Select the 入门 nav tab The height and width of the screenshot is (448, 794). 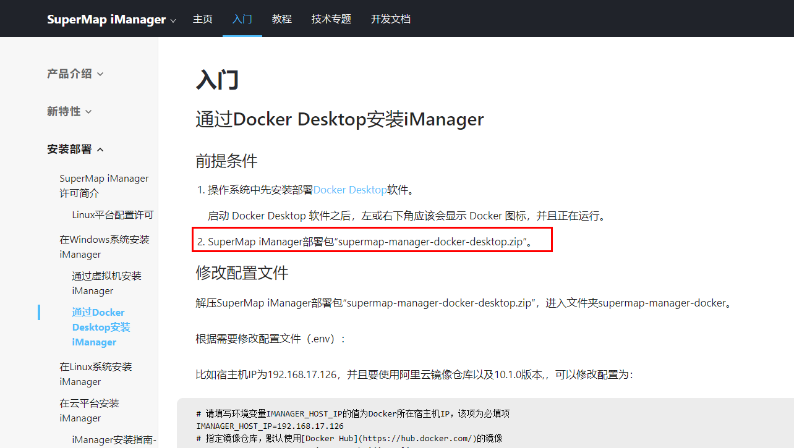click(x=242, y=19)
